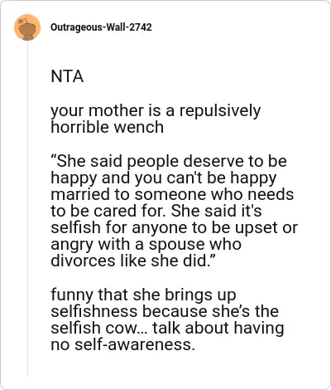This screenshot has width=331, height=390.
Task: Click the line 'selfishness because she's the'
Action: point(165,311)
